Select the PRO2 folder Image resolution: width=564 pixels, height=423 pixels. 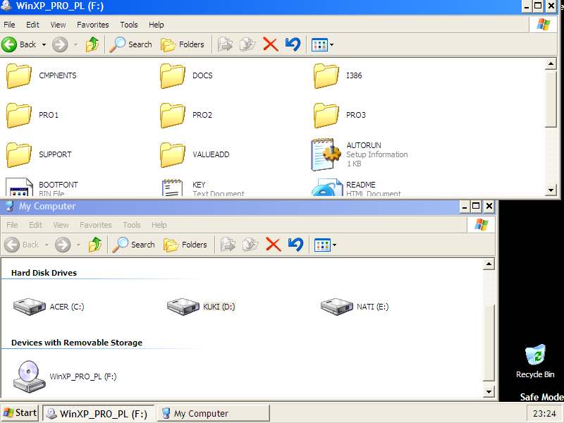[x=186, y=115]
